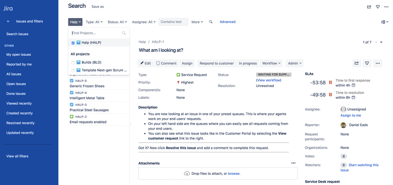Click HALP-2 service request icon
Viewport: 393px width, 185px height.
[x=72, y=116]
